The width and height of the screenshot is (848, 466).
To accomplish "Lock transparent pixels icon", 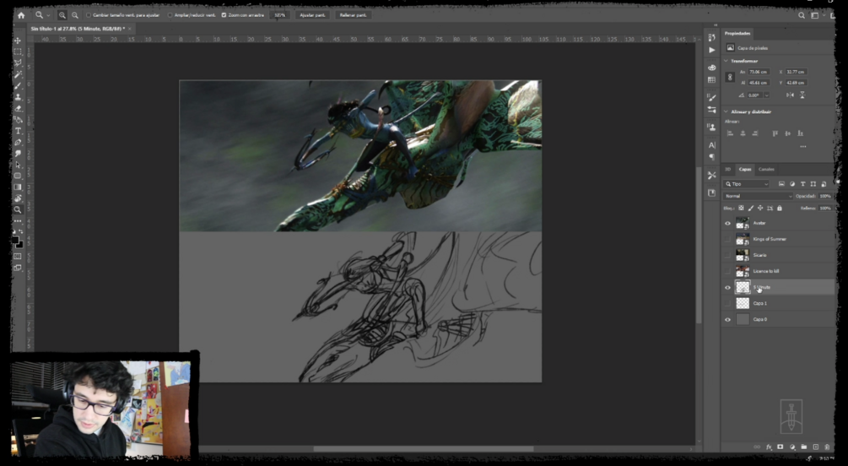I will tap(741, 209).
